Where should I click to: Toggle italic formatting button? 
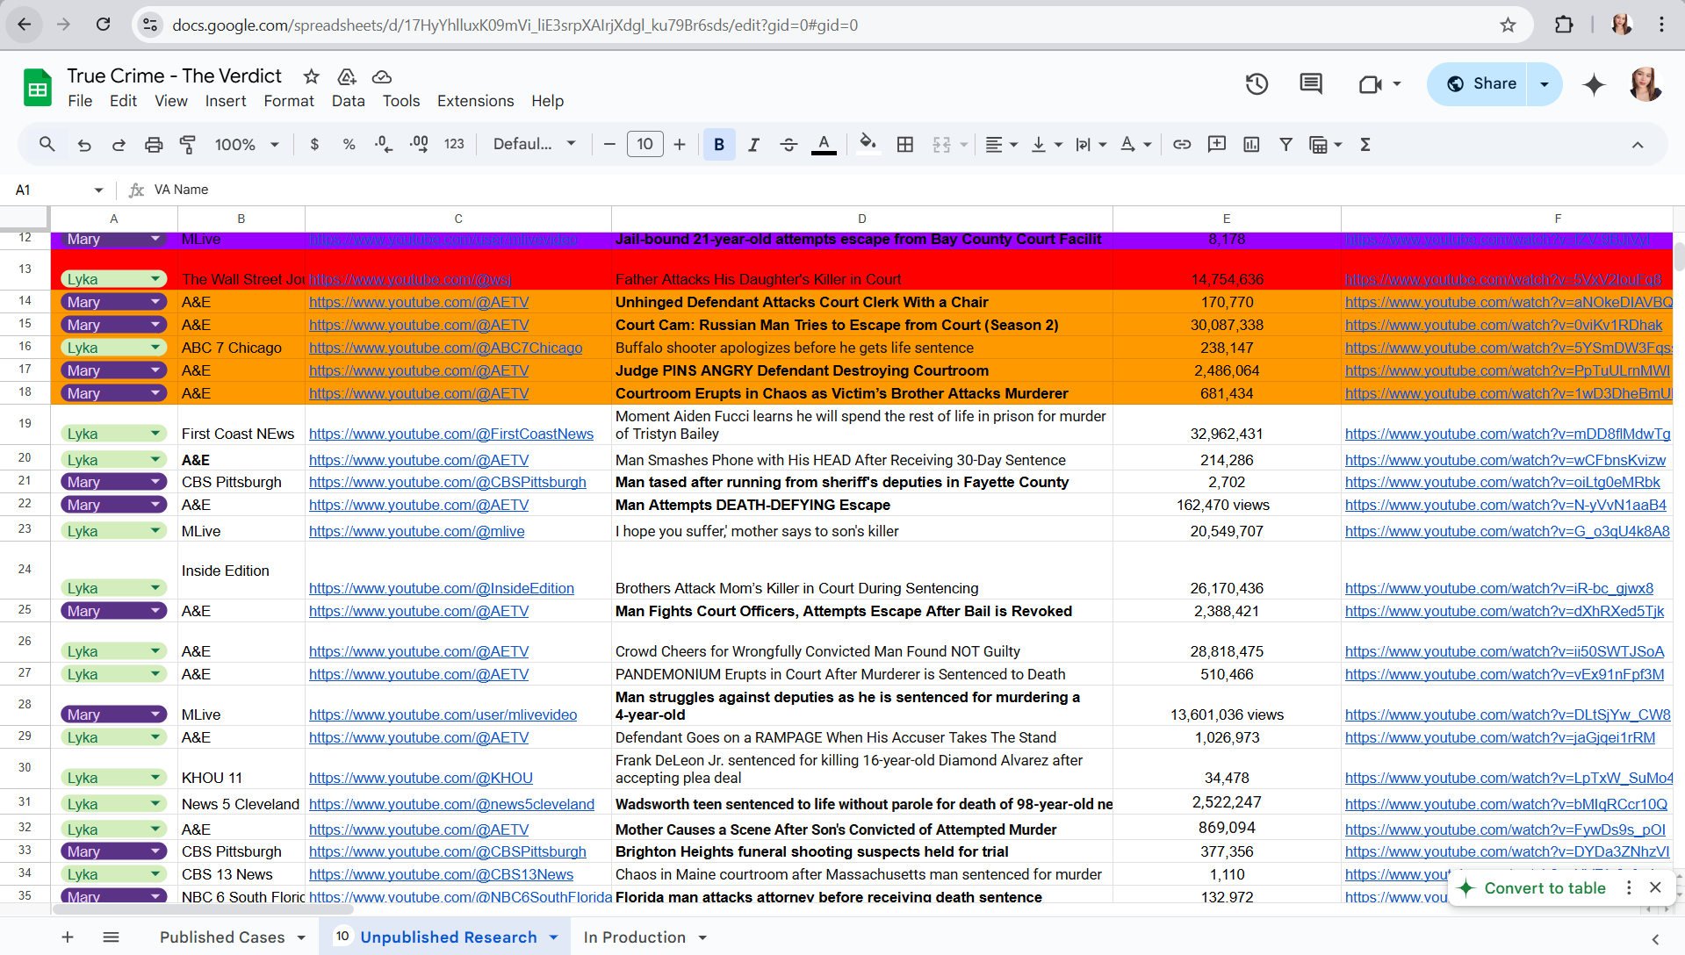pyautogui.click(x=753, y=145)
